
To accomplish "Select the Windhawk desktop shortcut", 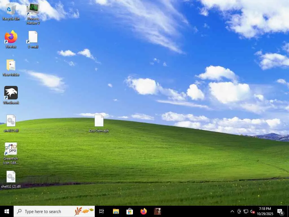I will [x=11, y=95].
